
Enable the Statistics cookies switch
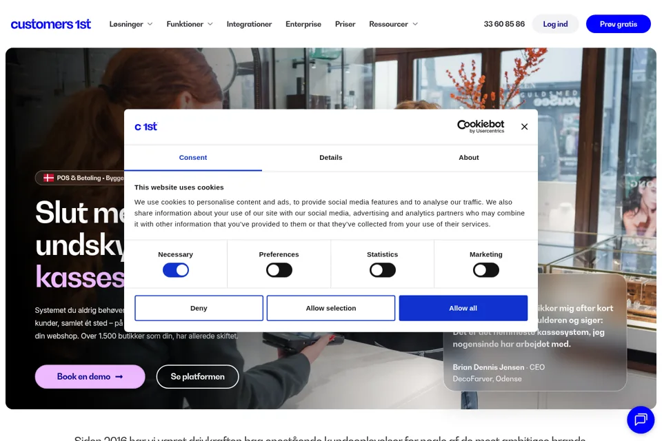383,270
